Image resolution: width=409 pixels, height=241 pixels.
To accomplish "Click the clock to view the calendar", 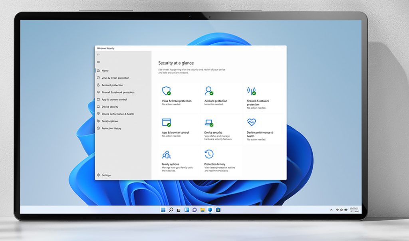I will coord(354,210).
